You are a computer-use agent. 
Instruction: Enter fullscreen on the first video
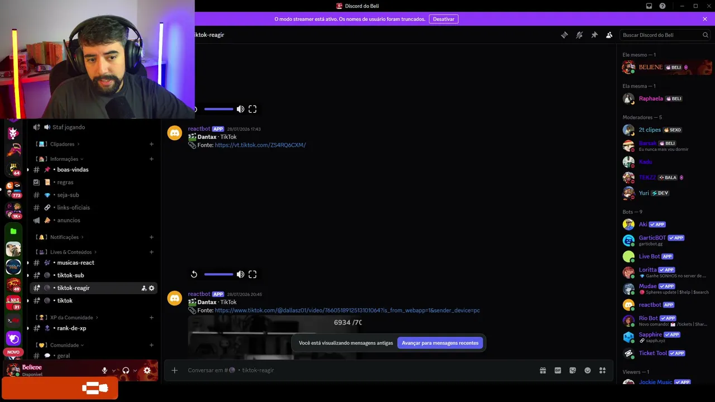[x=252, y=109]
